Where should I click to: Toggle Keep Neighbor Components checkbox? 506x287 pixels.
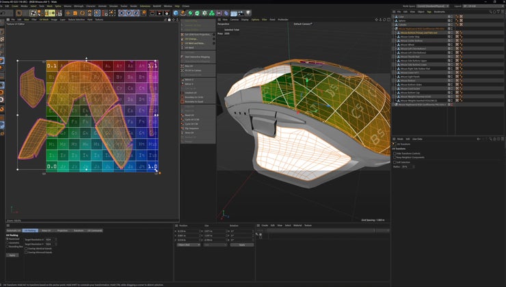[395, 157]
